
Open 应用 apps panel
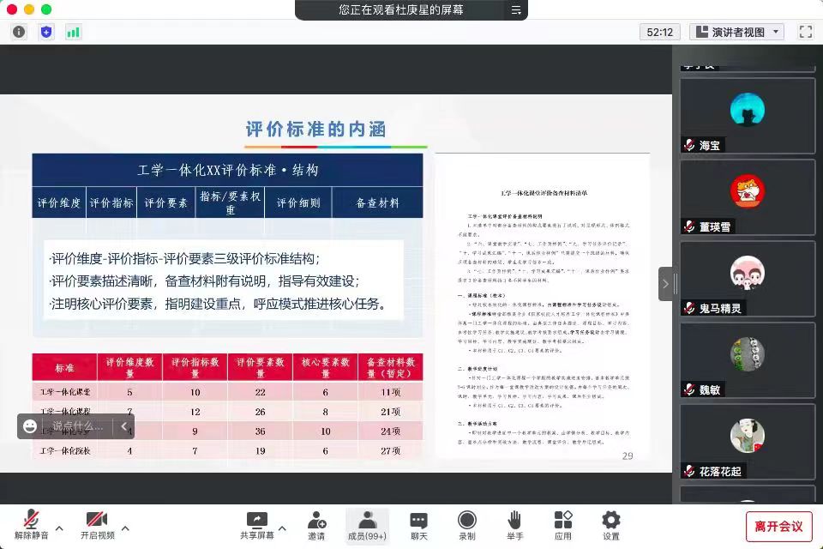click(562, 526)
